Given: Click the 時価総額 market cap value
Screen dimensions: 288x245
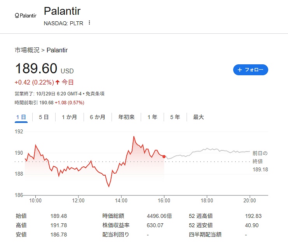Looking at the screenshot, I should click(x=161, y=216).
